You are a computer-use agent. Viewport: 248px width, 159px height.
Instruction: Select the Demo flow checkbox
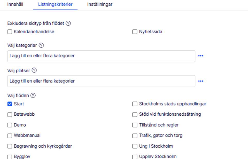click(10, 125)
